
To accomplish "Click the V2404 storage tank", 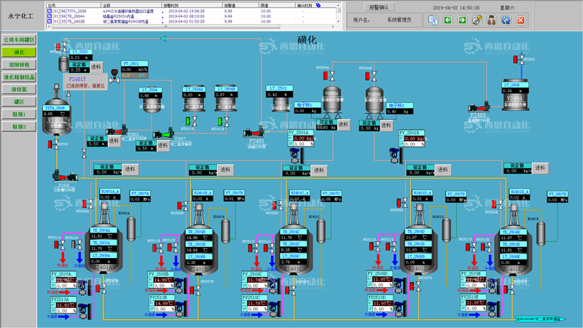I will (515, 95).
